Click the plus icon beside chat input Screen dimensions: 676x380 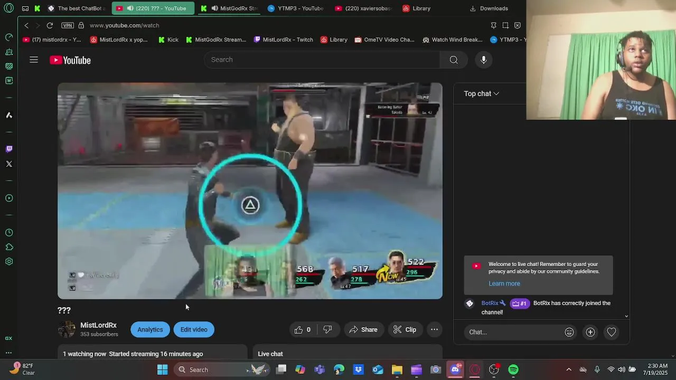point(590,332)
